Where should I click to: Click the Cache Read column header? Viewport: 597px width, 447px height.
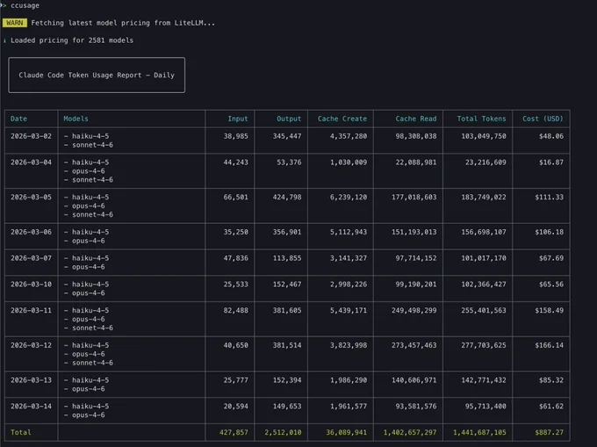416,119
